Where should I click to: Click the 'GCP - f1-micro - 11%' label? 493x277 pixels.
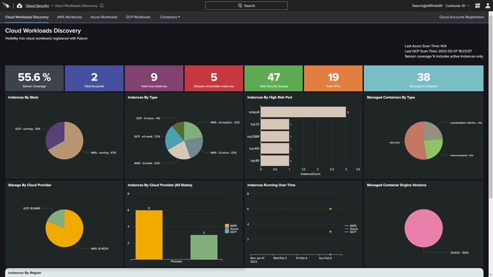point(148,118)
